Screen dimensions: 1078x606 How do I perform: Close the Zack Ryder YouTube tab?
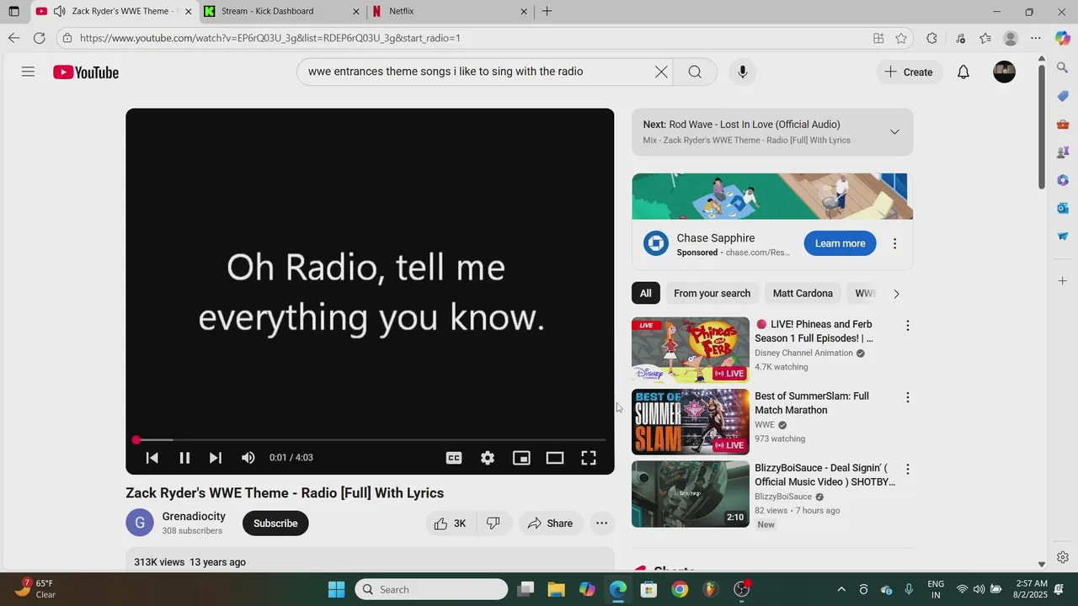[187, 12]
